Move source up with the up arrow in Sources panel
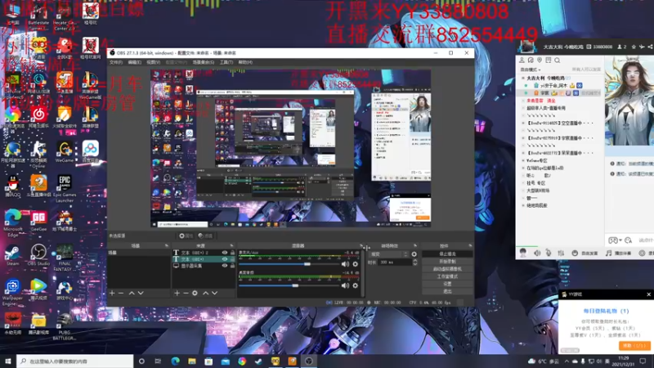The height and width of the screenshot is (368, 654). click(x=205, y=294)
